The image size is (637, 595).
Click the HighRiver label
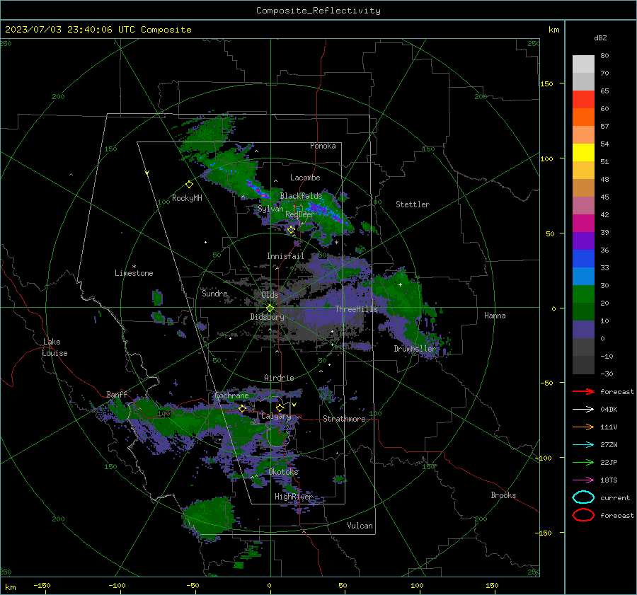click(294, 497)
